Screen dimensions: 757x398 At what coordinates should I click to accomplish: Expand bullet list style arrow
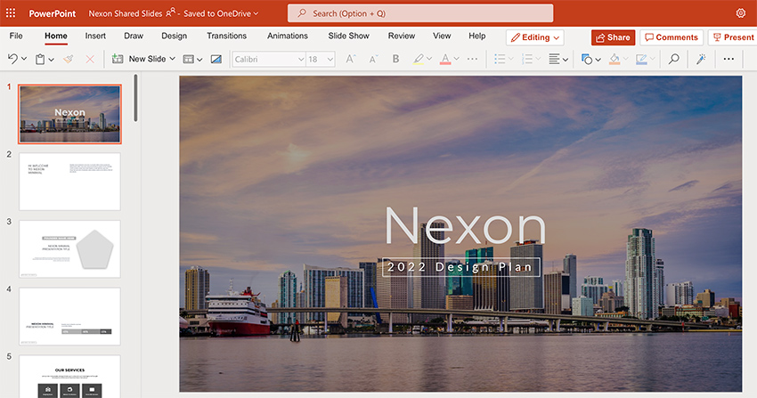[510, 59]
